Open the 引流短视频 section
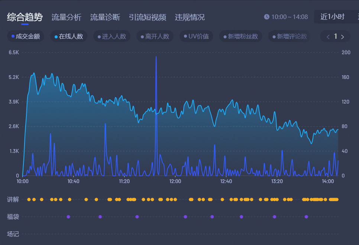Image resolution: width=359 pixels, height=245 pixels. (x=147, y=17)
